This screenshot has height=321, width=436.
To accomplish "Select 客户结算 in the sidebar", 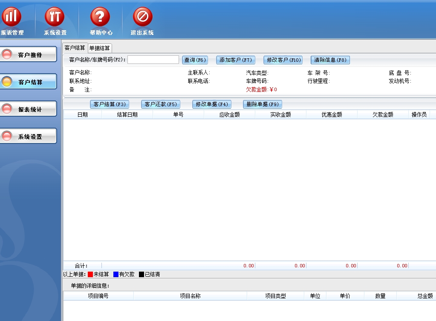I will [x=29, y=82].
